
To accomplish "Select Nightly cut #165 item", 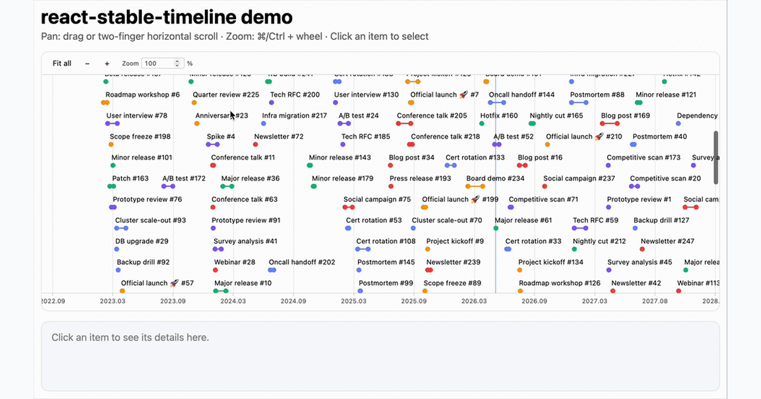I will (x=556, y=115).
